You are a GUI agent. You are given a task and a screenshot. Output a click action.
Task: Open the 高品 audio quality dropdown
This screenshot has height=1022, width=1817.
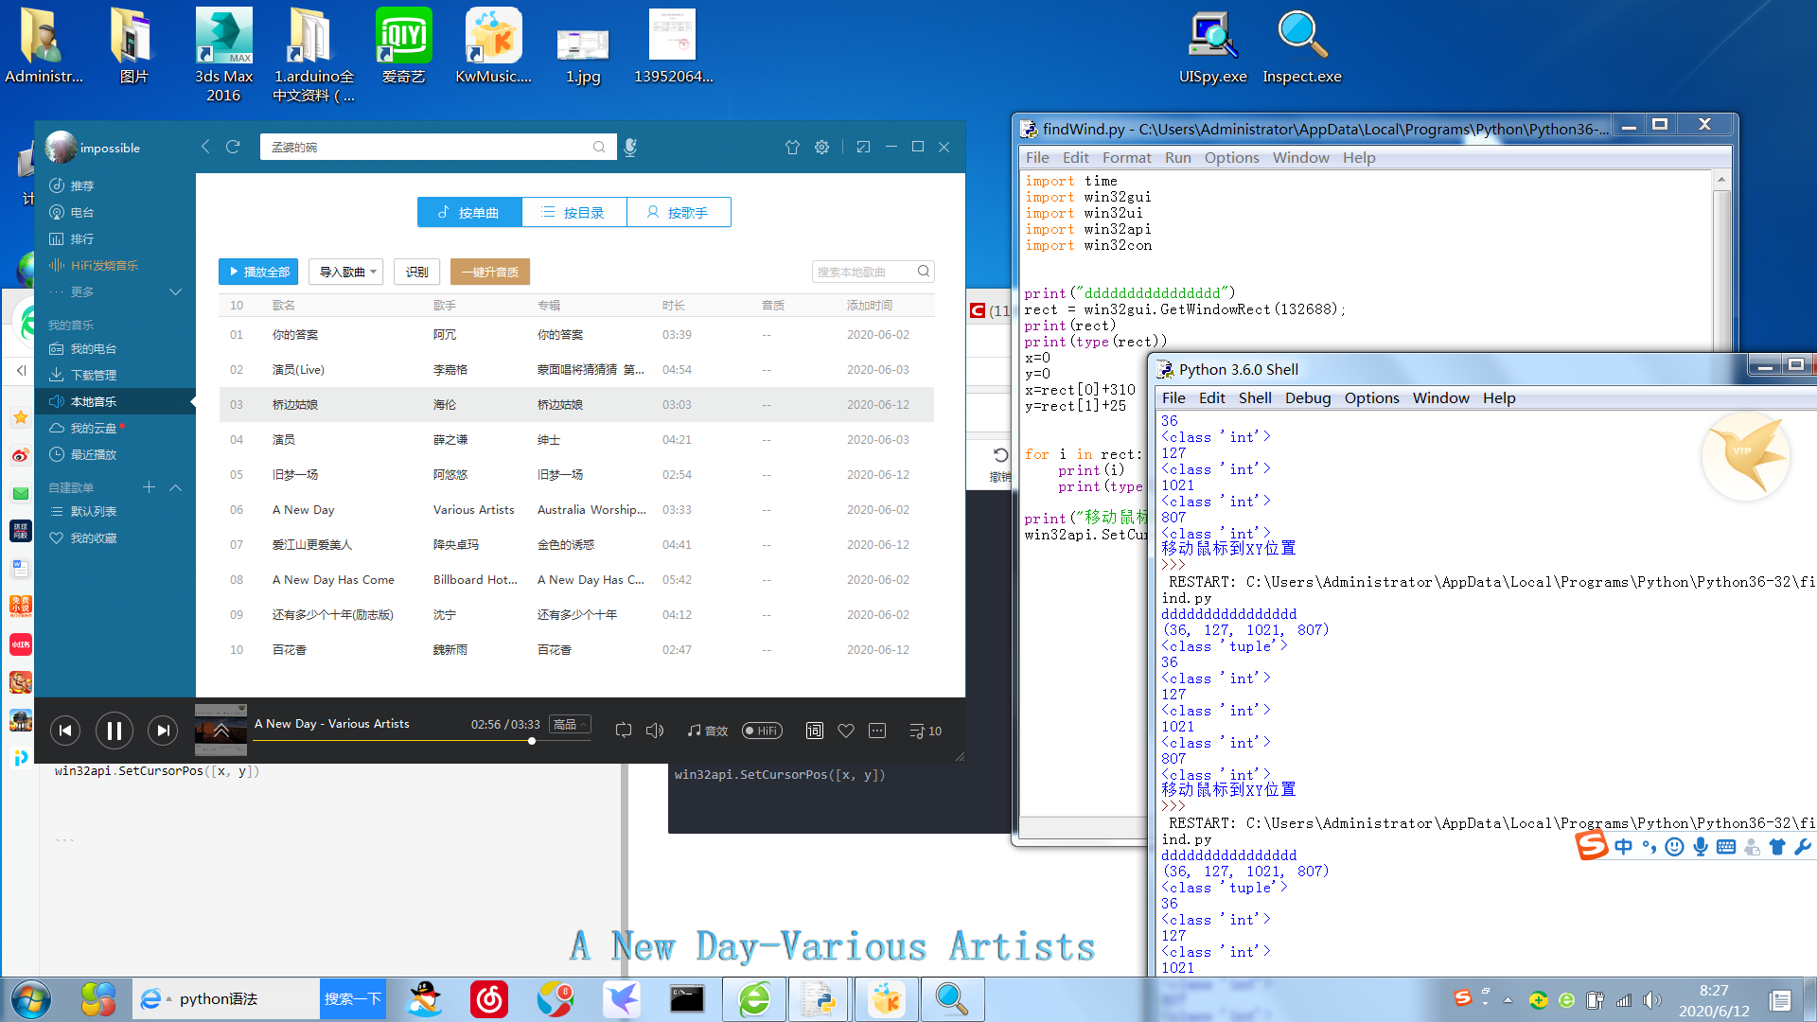pyautogui.click(x=571, y=724)
